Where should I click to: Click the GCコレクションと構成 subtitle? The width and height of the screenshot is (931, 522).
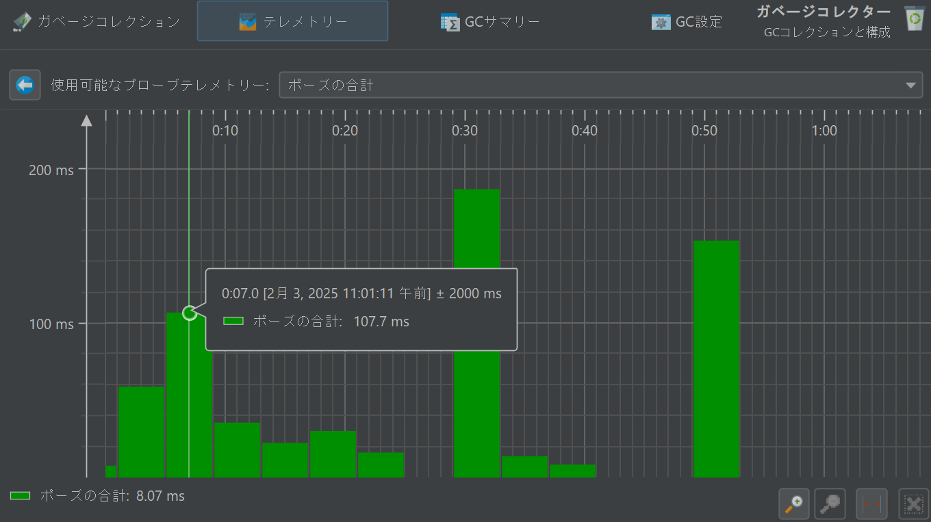coord(828,32)
